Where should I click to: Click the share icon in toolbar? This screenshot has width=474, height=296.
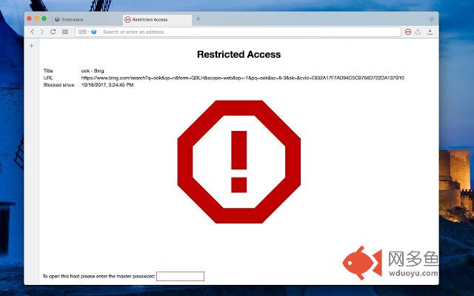click(418, 32)
